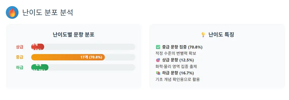Click the 난이도별 문항 분포 card title
Screen dimensions: 289x100
click(x=74, y=35)
